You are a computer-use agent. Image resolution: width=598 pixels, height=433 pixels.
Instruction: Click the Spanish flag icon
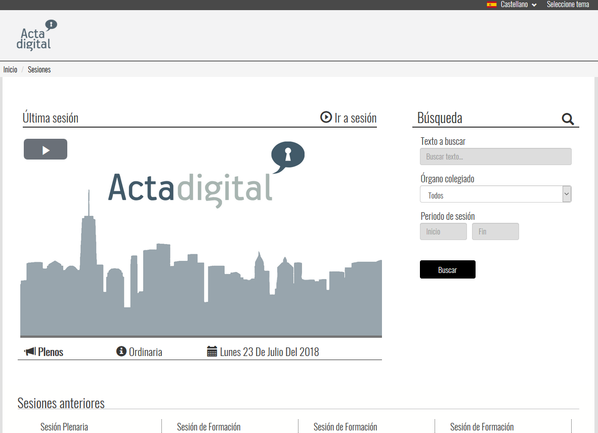coord(491,5)
